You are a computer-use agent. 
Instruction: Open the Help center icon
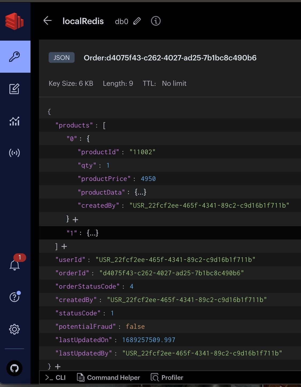[14, 297]
